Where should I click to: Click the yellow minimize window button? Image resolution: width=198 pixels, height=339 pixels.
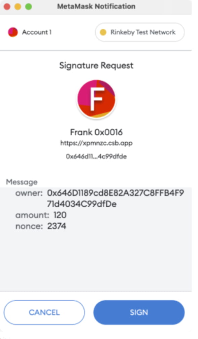[x=18, y=6]
